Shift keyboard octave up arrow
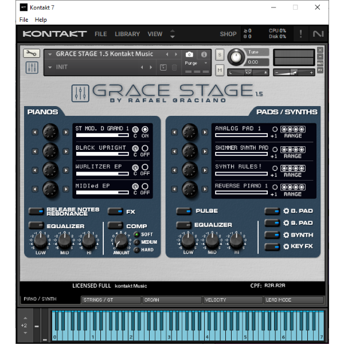This screenshot has width=344, height=344. tap(25, 318)
